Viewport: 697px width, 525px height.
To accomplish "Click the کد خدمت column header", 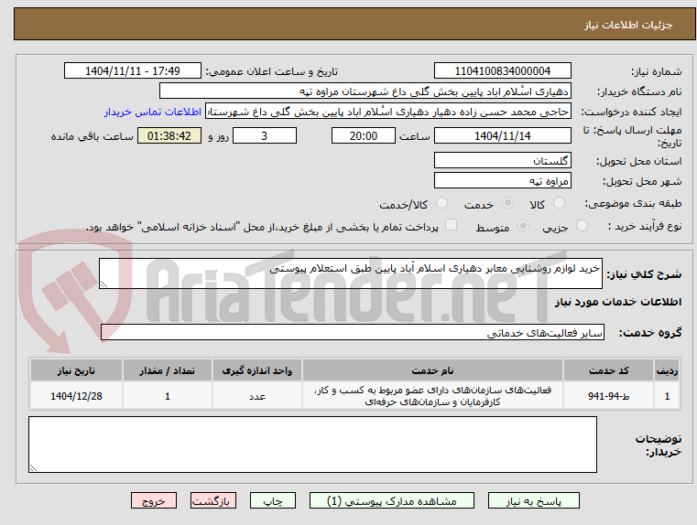I will pos(608,370).
